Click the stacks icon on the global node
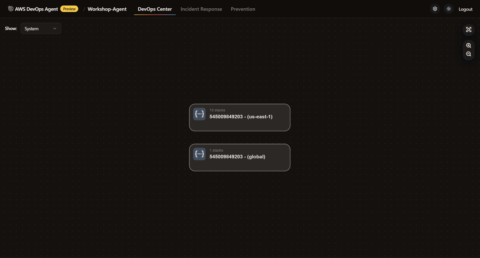480x258 pixels. click(199, 153)
